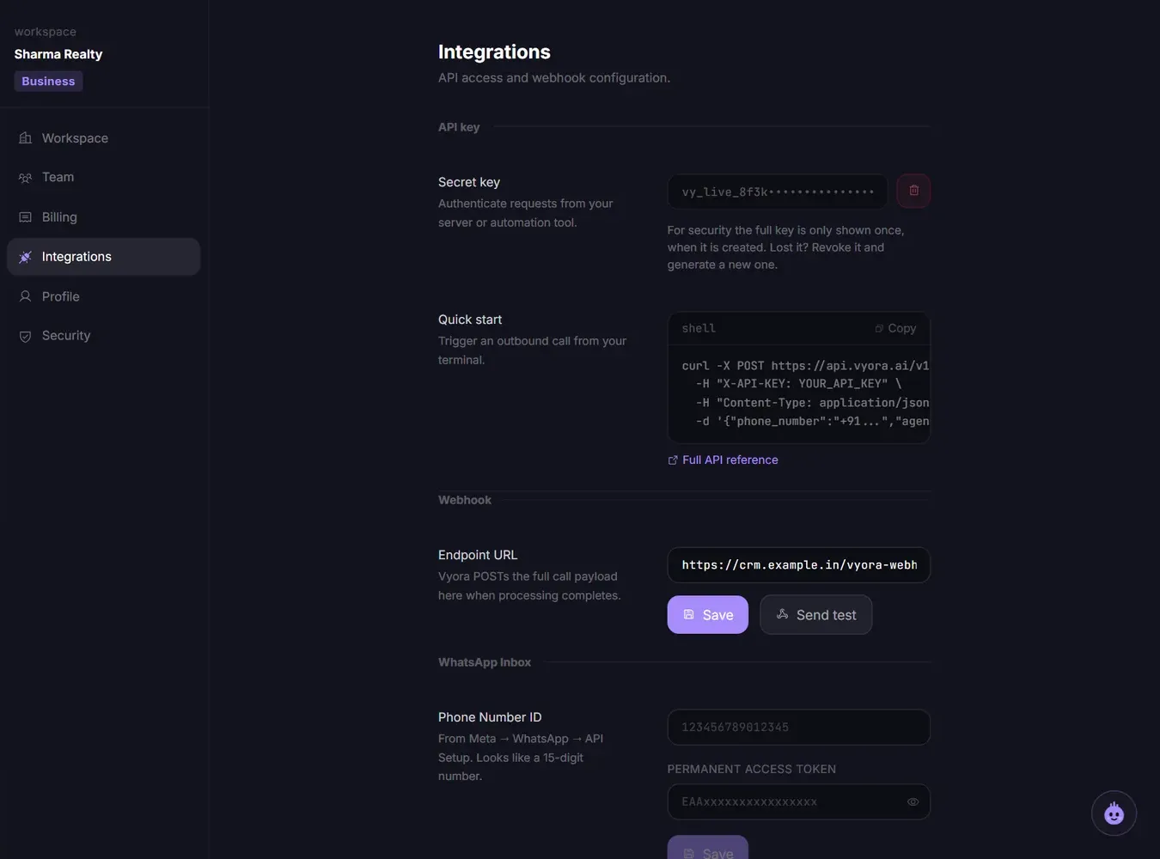Click the Sharma Realty workspace name

(x=58, y=54)
